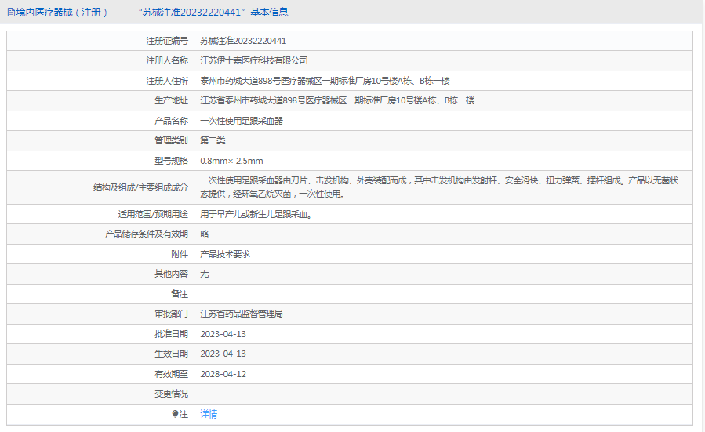This screenshot has height=432, width=705.
Task: Click the 生效日期 label
Action: pyautogui.click(x=171, y=354)
